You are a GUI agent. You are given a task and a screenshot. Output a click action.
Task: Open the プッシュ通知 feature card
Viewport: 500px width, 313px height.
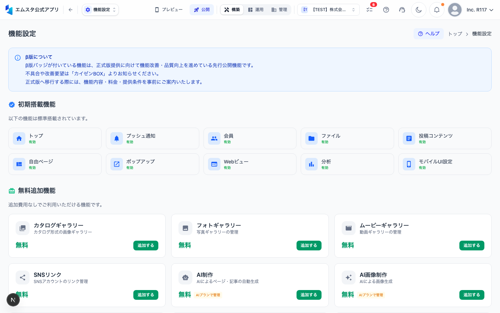[152, 138]
